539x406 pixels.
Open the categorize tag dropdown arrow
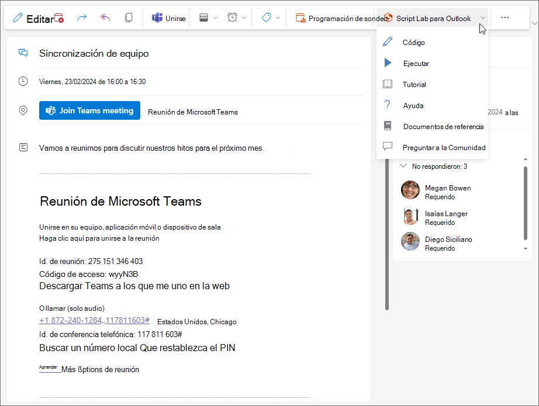point(278,18)
